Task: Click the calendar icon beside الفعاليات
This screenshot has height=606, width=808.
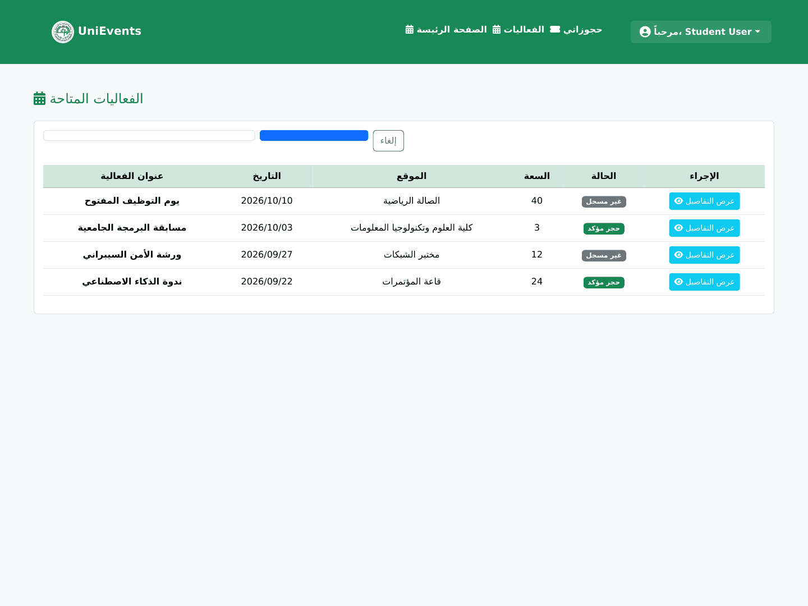Action: pyautogui.click(x=497, y=29)
